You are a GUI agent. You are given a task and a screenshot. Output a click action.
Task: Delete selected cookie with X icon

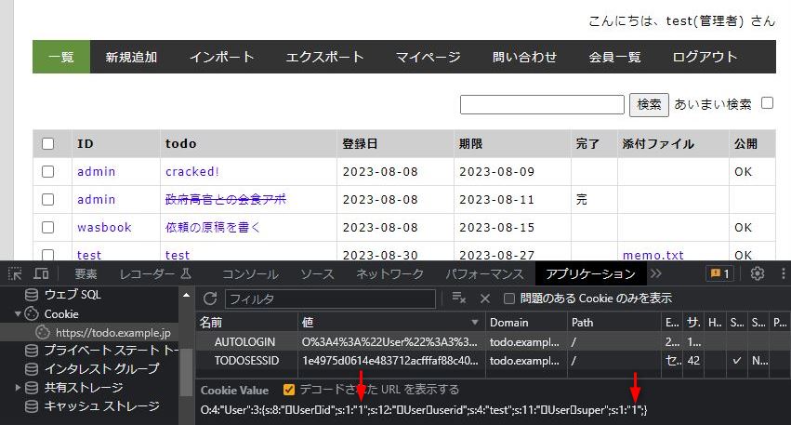tap(485, 299)
